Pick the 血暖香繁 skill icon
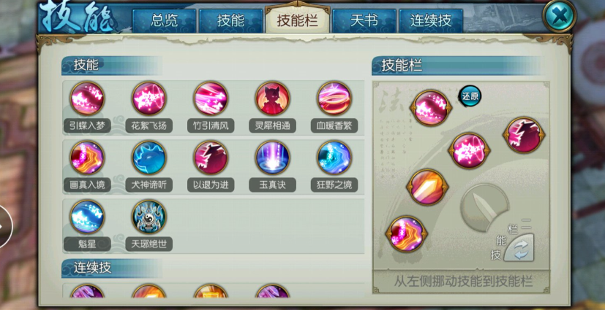Image resolution: width=605 pixels, height=310 pixels. [x=334, y=98]
